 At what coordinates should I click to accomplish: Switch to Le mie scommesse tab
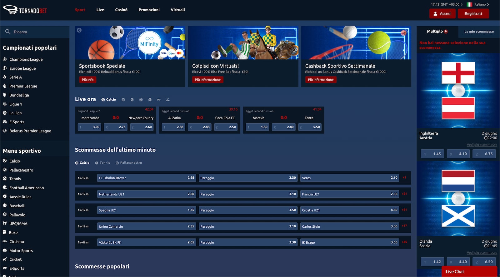click(479, 32)
